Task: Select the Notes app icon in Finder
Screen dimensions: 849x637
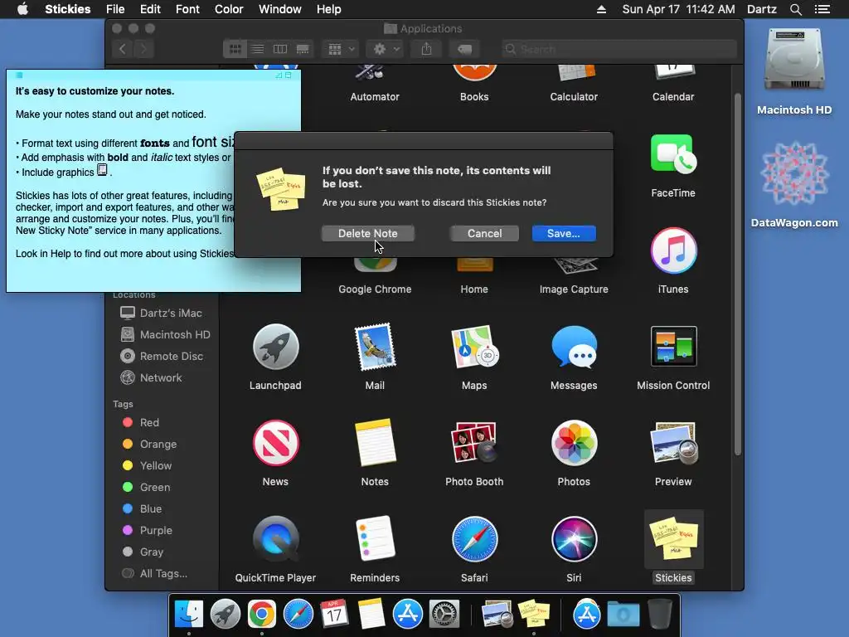Action: (x=375, y=443)
